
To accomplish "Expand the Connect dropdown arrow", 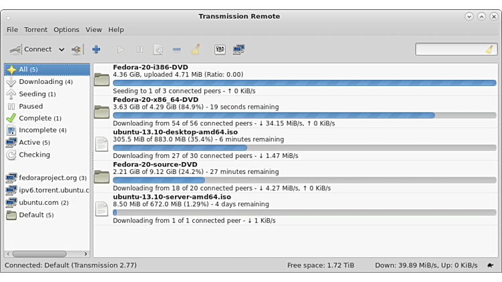I will tap(61, 49).
